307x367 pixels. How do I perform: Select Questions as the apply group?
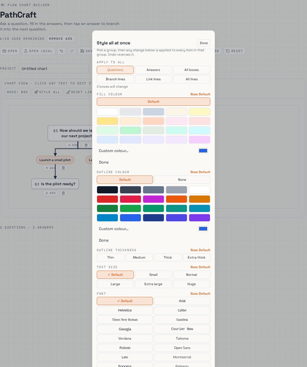[115, 70]
